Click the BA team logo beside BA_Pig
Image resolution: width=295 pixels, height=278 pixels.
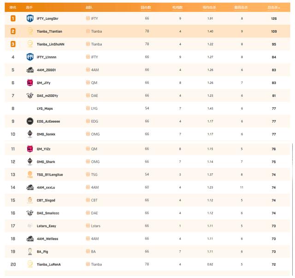click(x=30, y=252)
